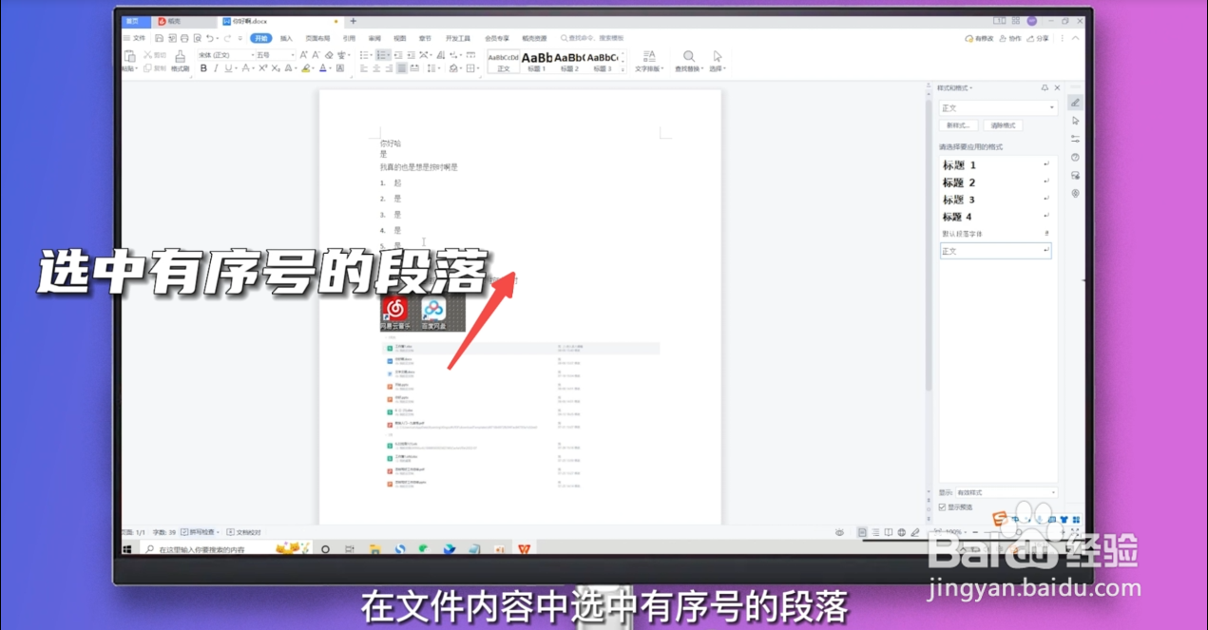Viewport: 1208px width, 630px height.
Task: Click the 有修改 (has changes) cloud button
Action: tap(979, 38)
